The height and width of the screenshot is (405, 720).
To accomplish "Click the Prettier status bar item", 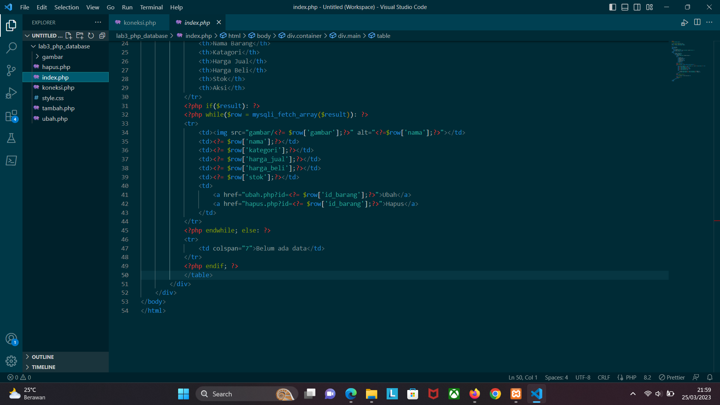I will click(x=671, y=377).
